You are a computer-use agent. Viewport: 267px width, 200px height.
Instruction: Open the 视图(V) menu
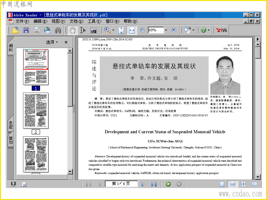tap(58, 21)
